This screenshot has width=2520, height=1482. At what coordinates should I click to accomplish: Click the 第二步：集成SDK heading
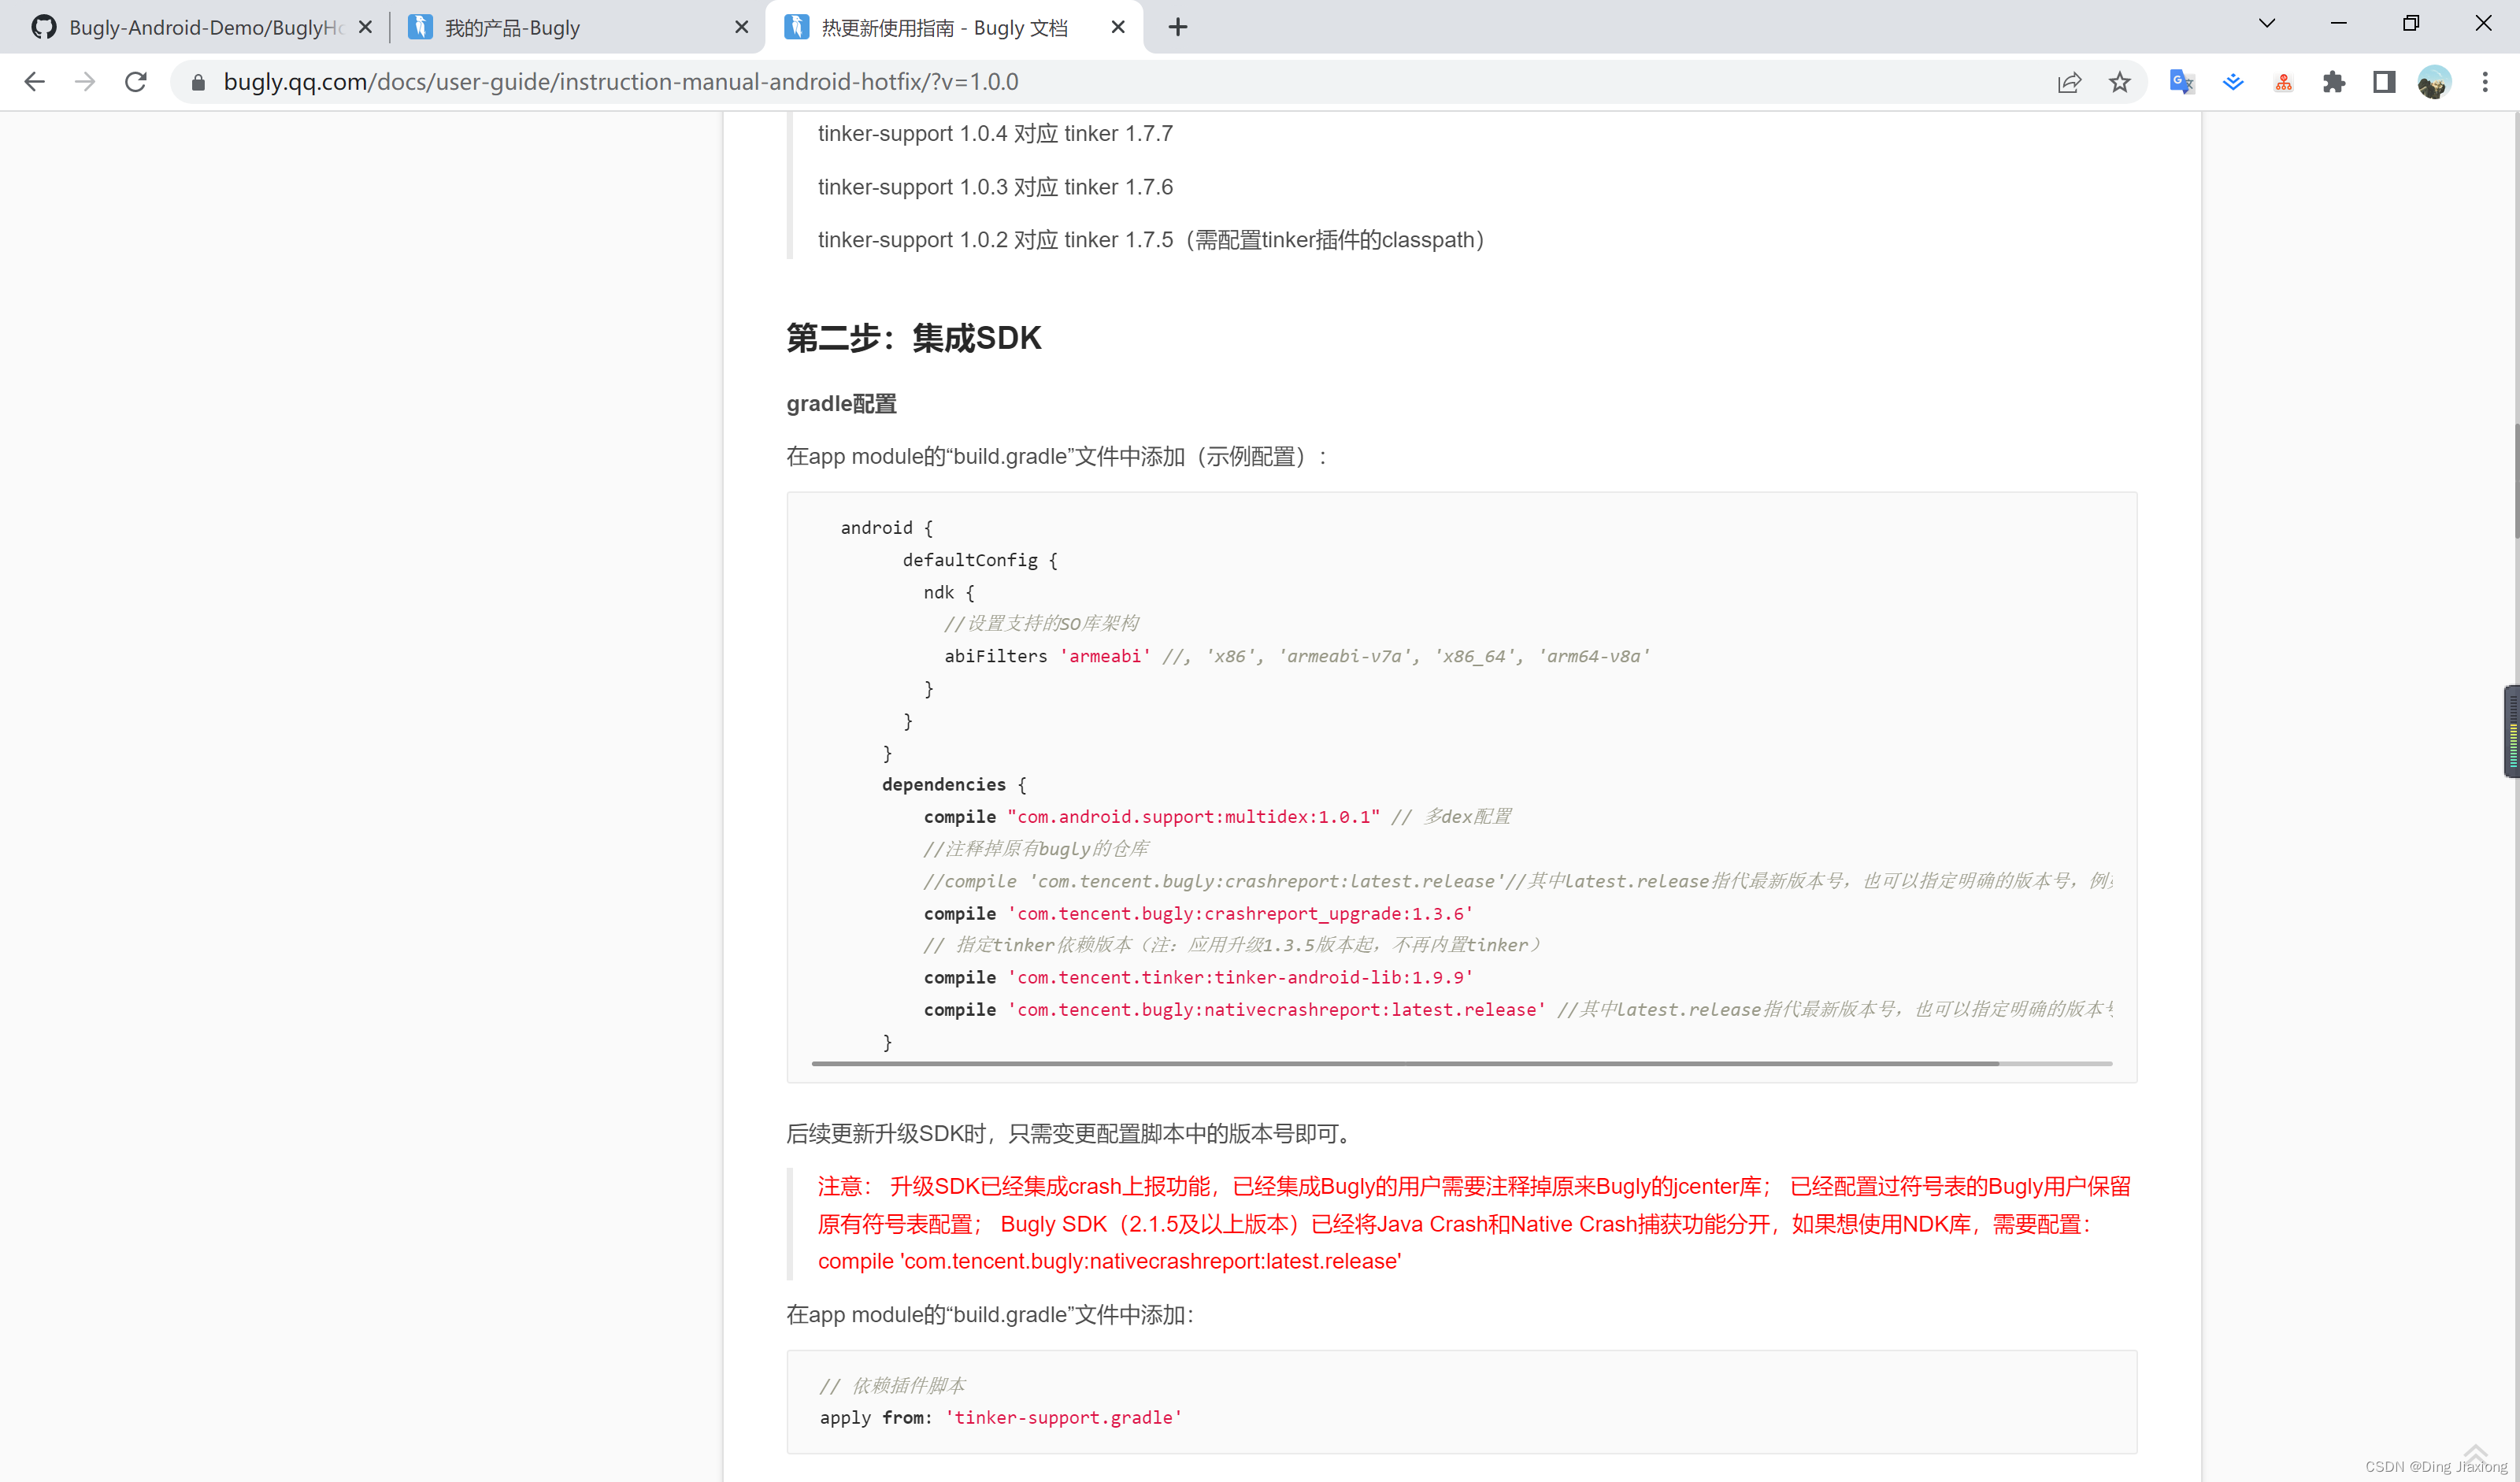tap(914, 338)
